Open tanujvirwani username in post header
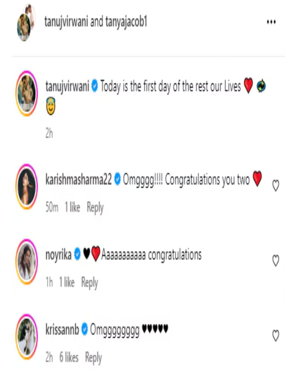 coord(66,22)
